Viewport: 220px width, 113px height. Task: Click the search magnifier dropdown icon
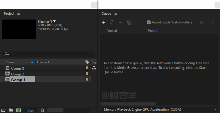(x=6, y=54)
